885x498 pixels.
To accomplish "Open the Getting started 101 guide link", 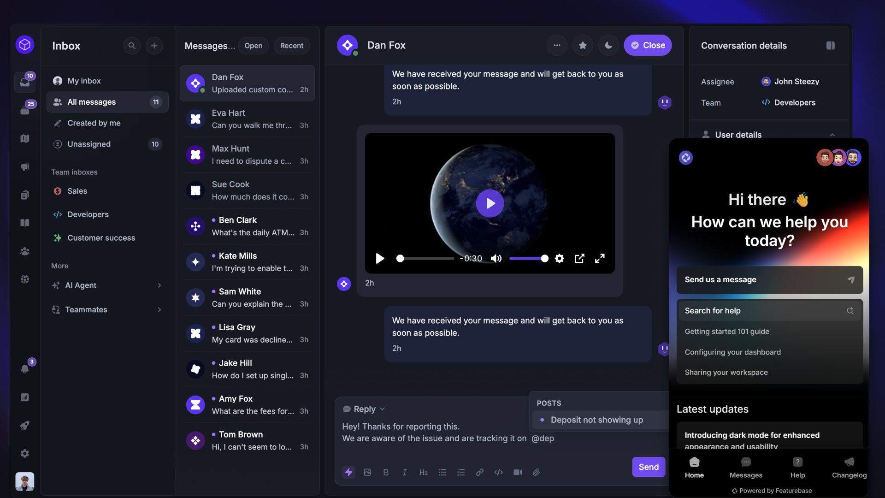I will click(726, 331).
